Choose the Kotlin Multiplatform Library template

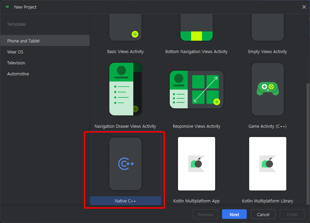click(268, 164)
